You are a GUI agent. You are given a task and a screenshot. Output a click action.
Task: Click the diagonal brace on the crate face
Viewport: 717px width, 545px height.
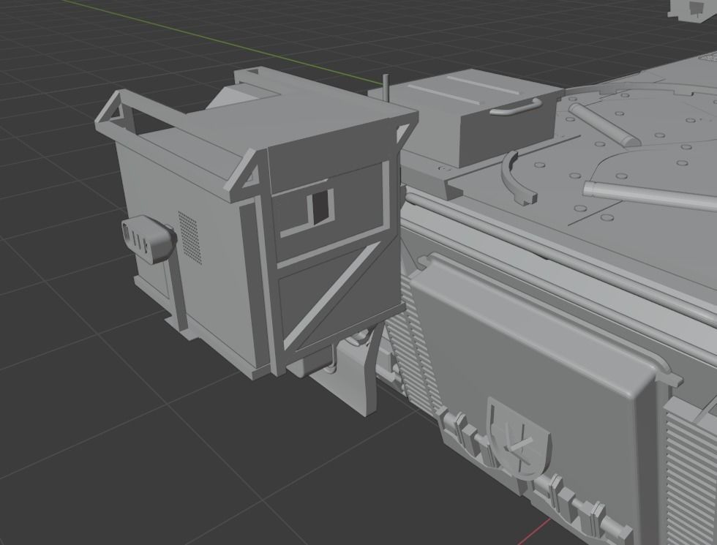(x=333, y=296)
